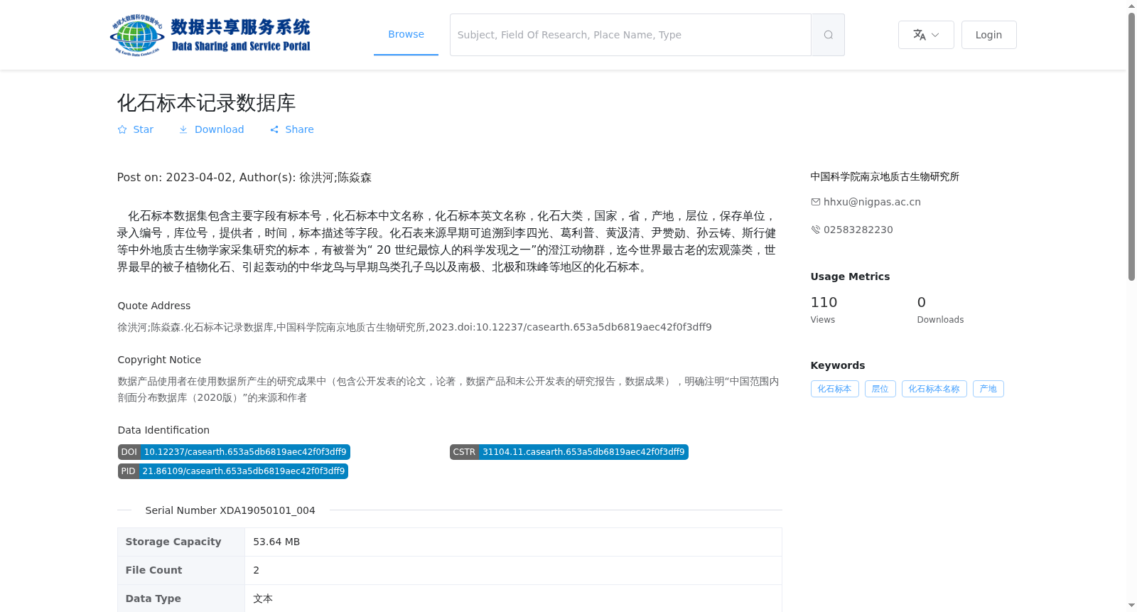Click the CSTR identifier badge
This screenshot has width=1137, height=612.
click(x=568, y=452)
